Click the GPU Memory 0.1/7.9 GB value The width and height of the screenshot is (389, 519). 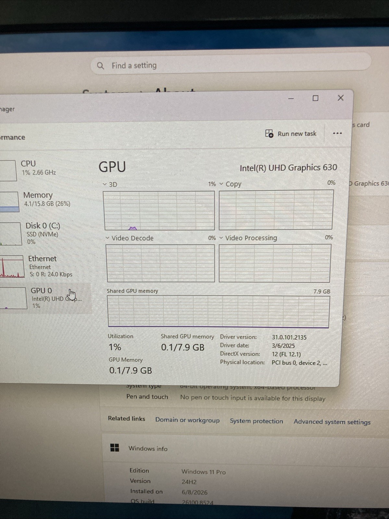point(130,370)
